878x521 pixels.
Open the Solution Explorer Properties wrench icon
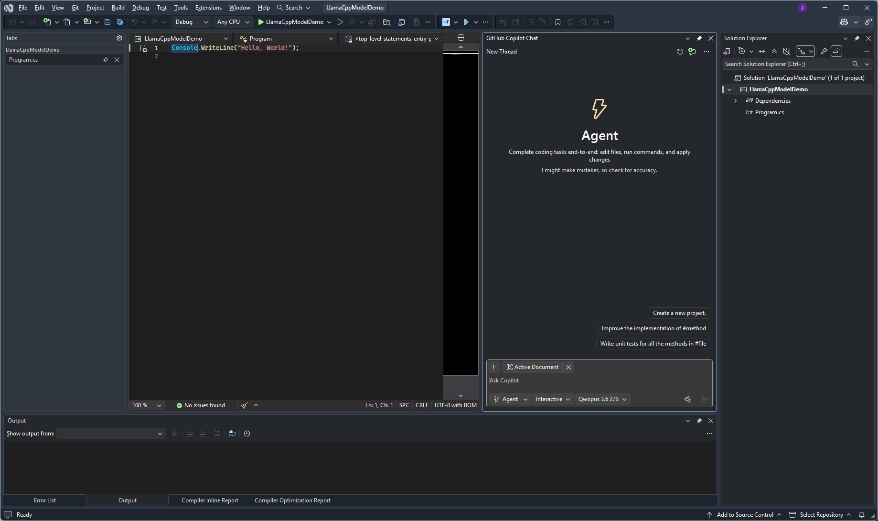[824, 51]
